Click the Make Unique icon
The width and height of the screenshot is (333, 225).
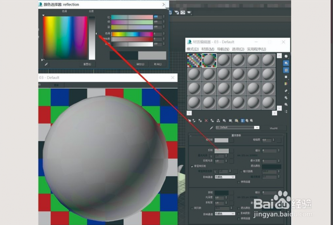(x=218, y=121)
